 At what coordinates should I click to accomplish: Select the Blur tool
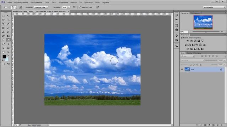[3, 40]
